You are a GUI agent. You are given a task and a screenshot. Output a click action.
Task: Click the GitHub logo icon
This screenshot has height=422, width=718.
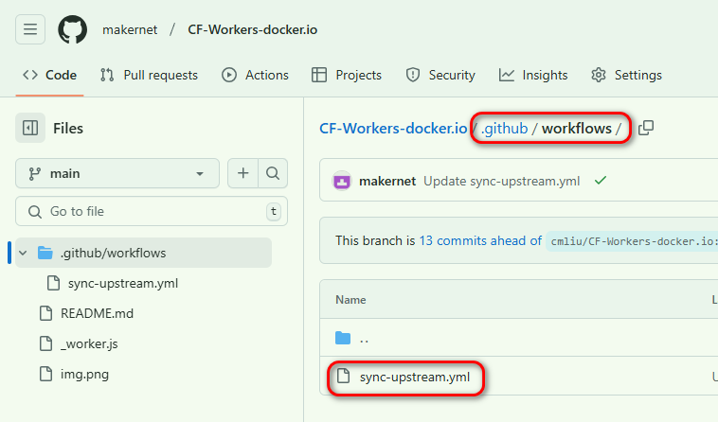pos(72,29)
